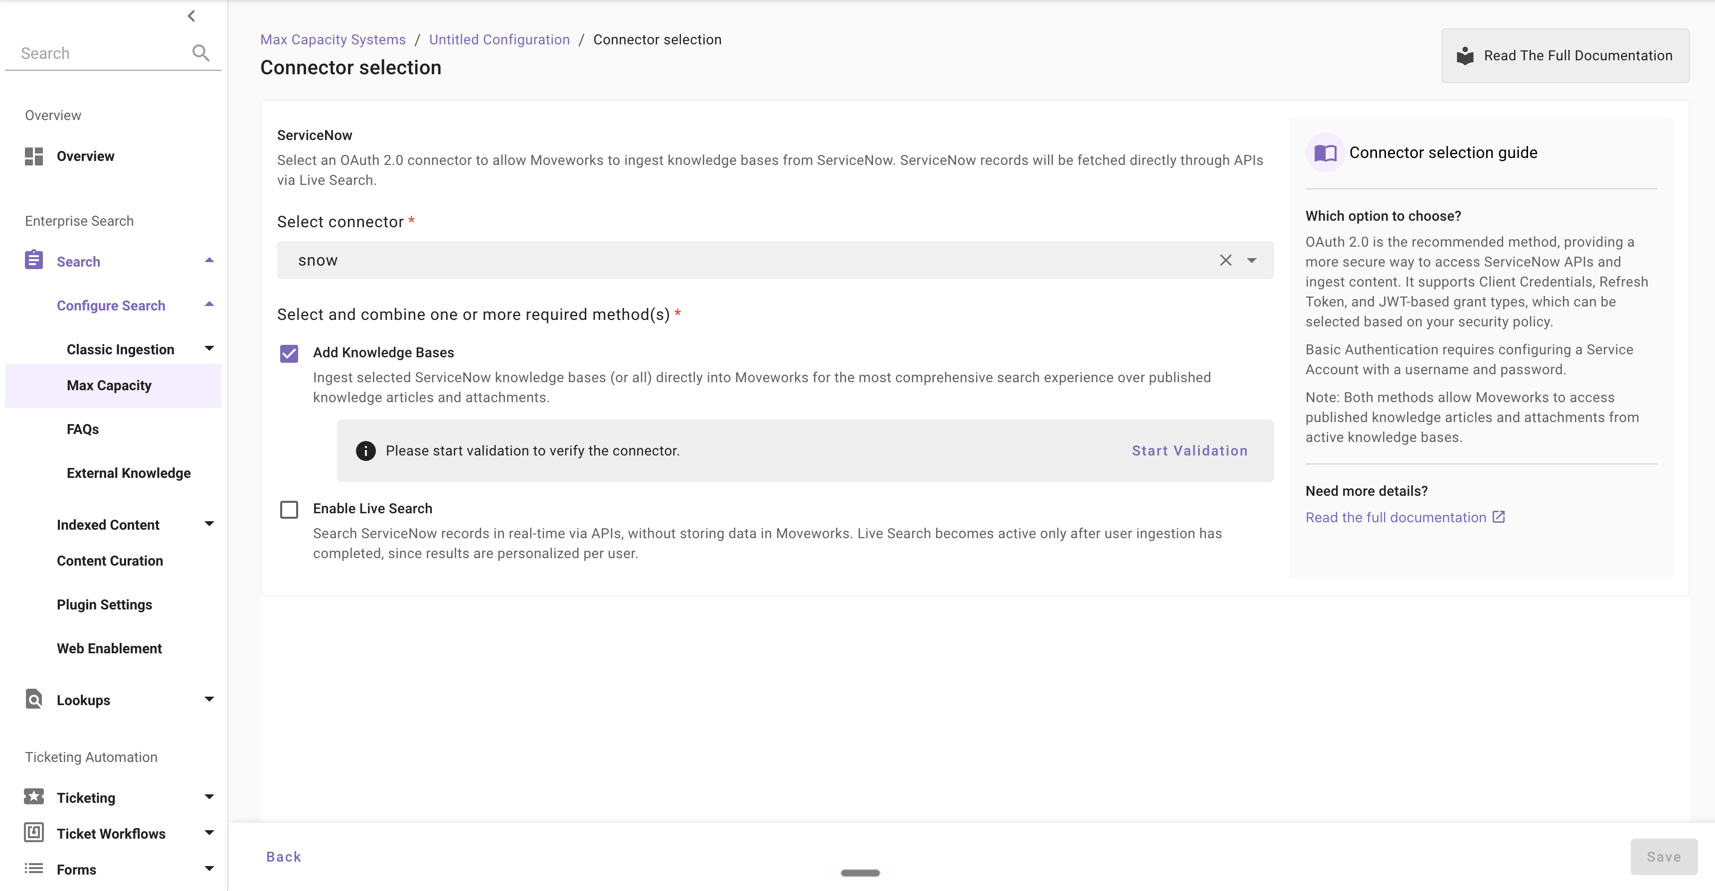This screenshot has height=891, width=1715.
Task: Expand the Lookups section arrow
Action: (x=209, y=699)
